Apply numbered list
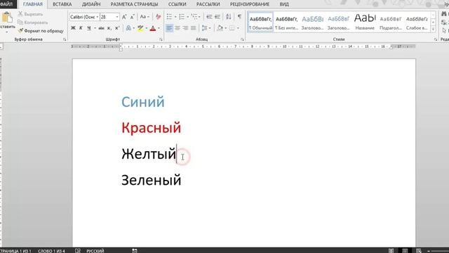This screenshot has width=449, height=253. 182,17
